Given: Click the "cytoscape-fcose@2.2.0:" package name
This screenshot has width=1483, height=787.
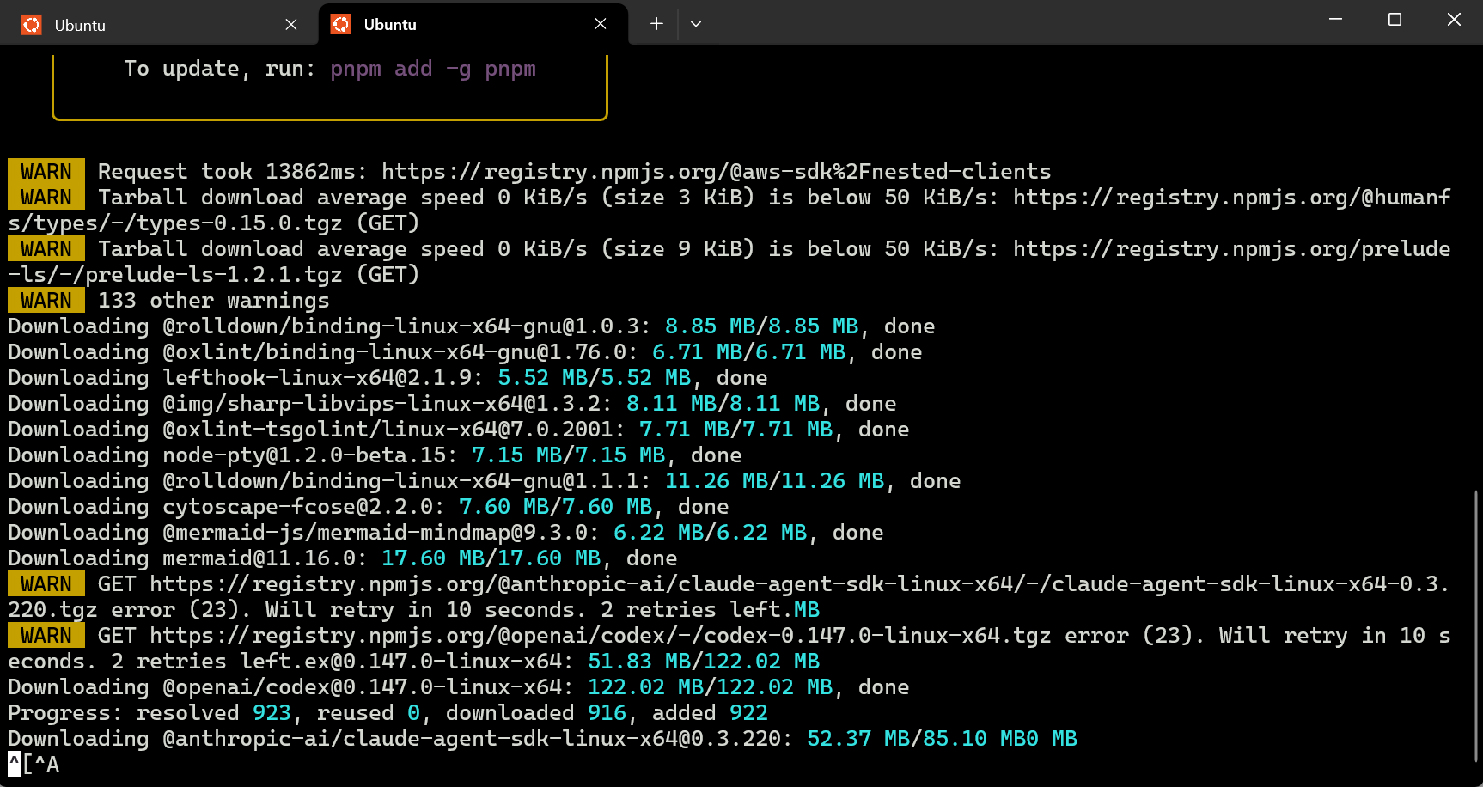Looking at the screenshot, I should 304,507.
